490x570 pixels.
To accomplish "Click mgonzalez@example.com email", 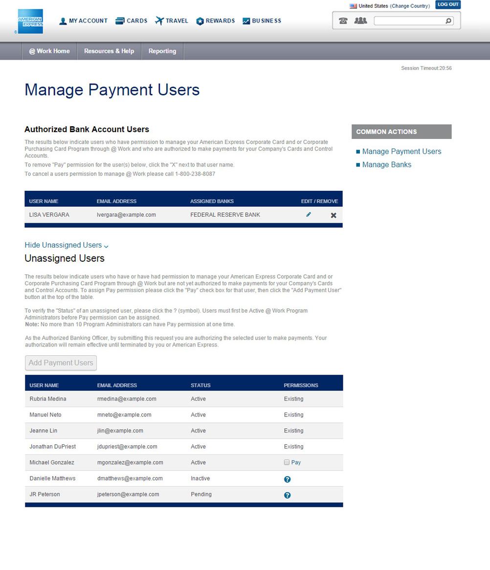I will point(130,462).
